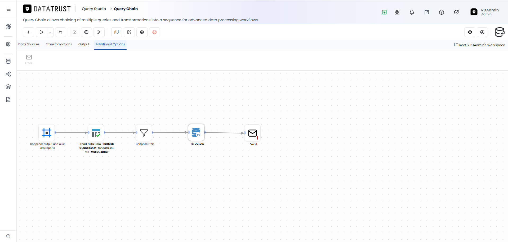Expand the run options dropdown arrow
This screenshot has width=508, height=242.
(50, 32)
